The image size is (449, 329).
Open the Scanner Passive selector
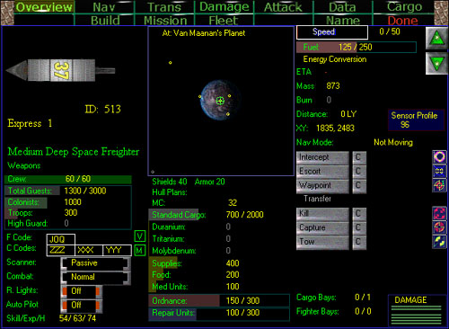[95, 263]
